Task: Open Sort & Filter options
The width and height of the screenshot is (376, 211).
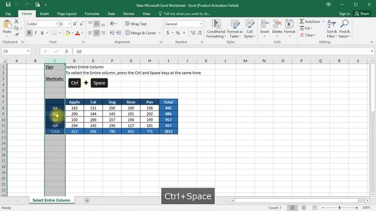Action: pyautogui.click(x=331, y=29)
